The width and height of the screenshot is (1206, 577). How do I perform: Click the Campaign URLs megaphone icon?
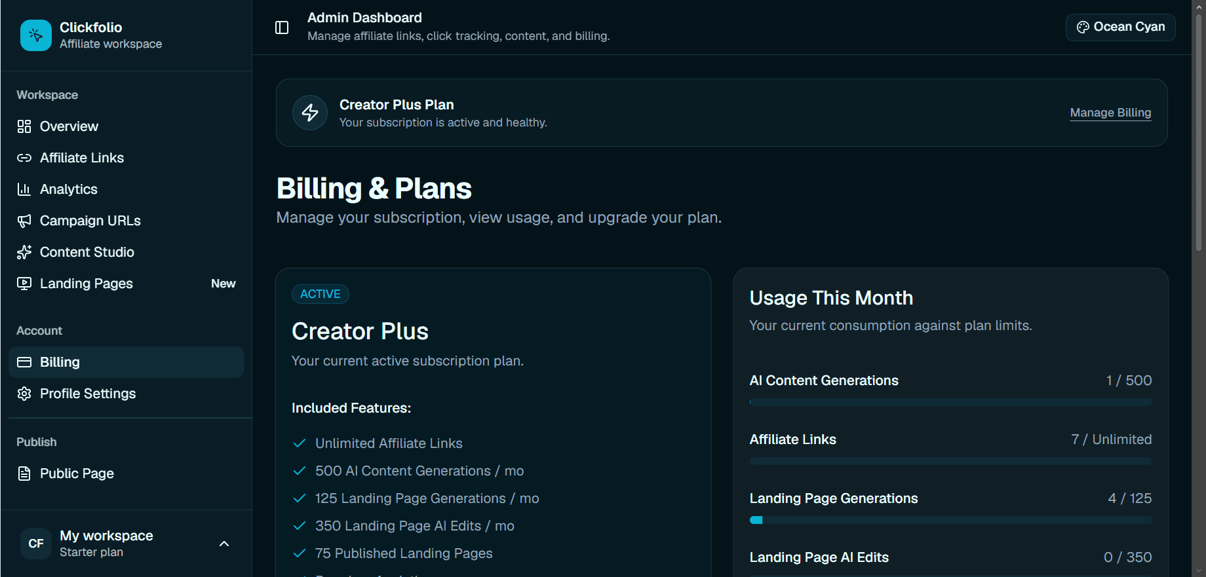coord(24,221)
